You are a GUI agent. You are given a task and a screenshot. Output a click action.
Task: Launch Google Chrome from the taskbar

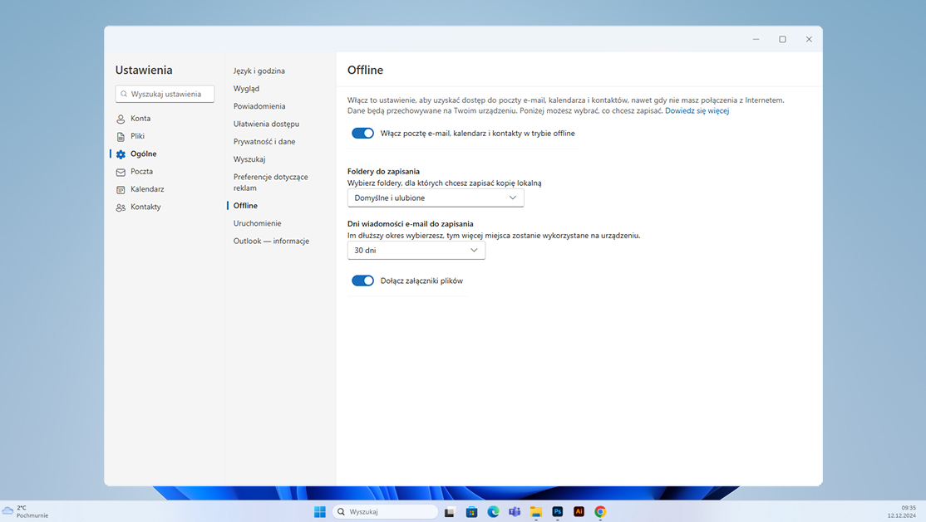[600, 511]
